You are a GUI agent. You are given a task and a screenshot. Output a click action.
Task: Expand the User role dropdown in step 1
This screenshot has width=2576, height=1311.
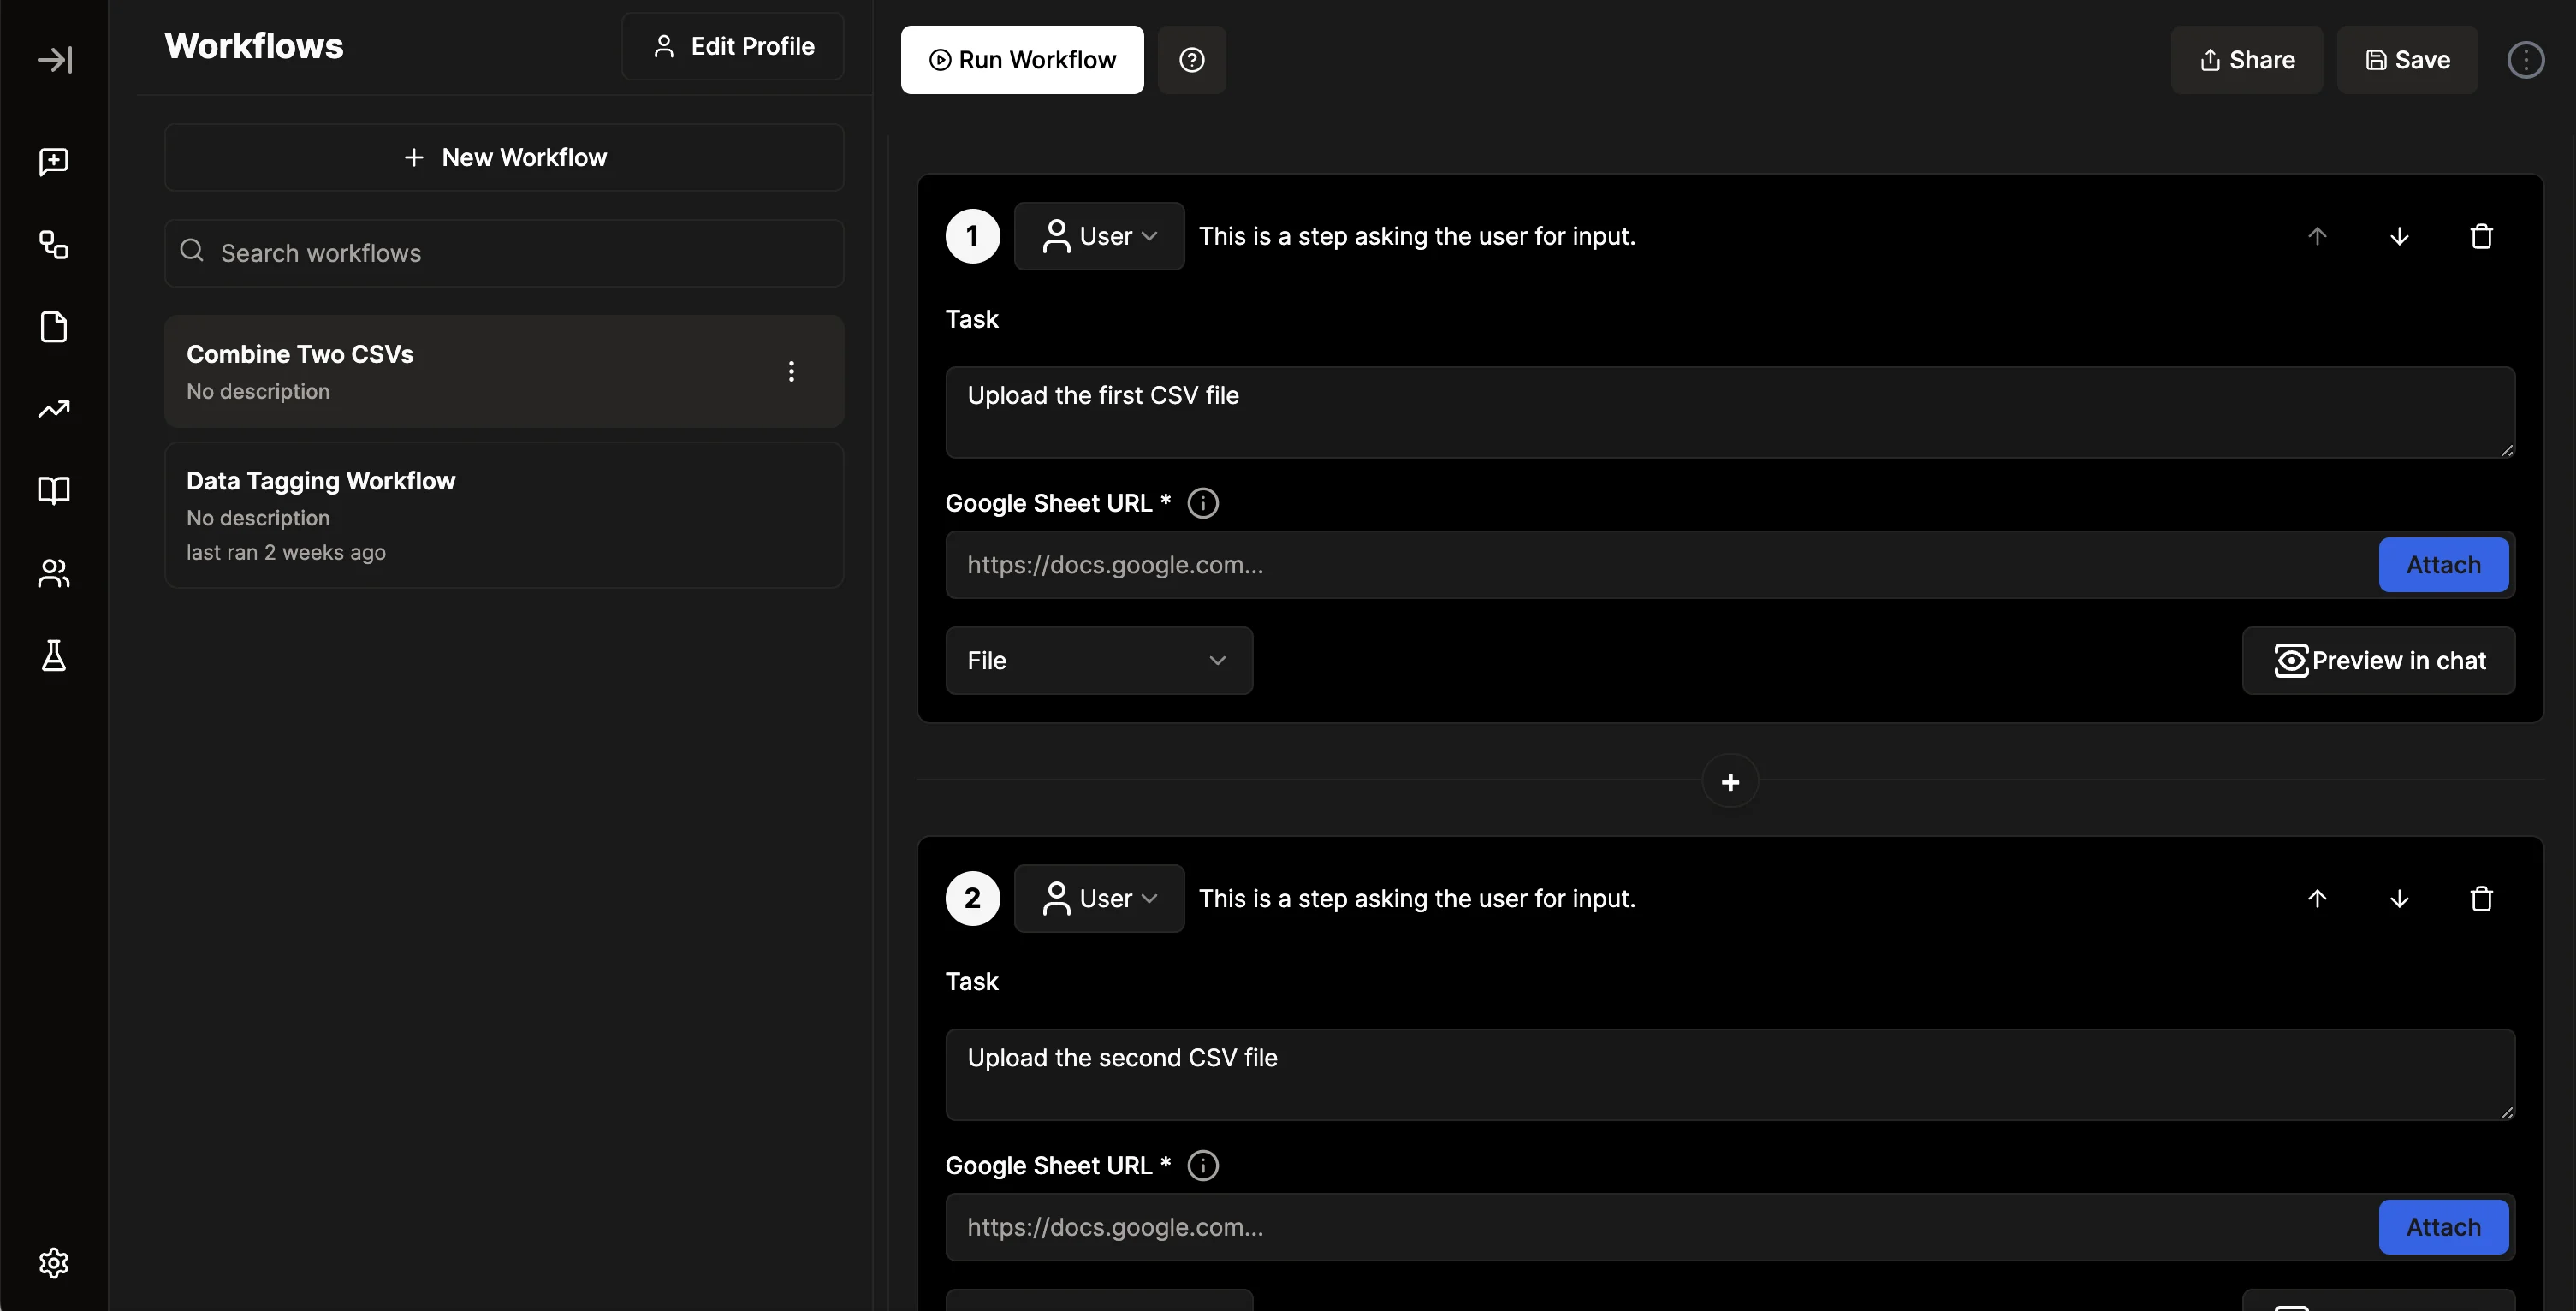1099,237
